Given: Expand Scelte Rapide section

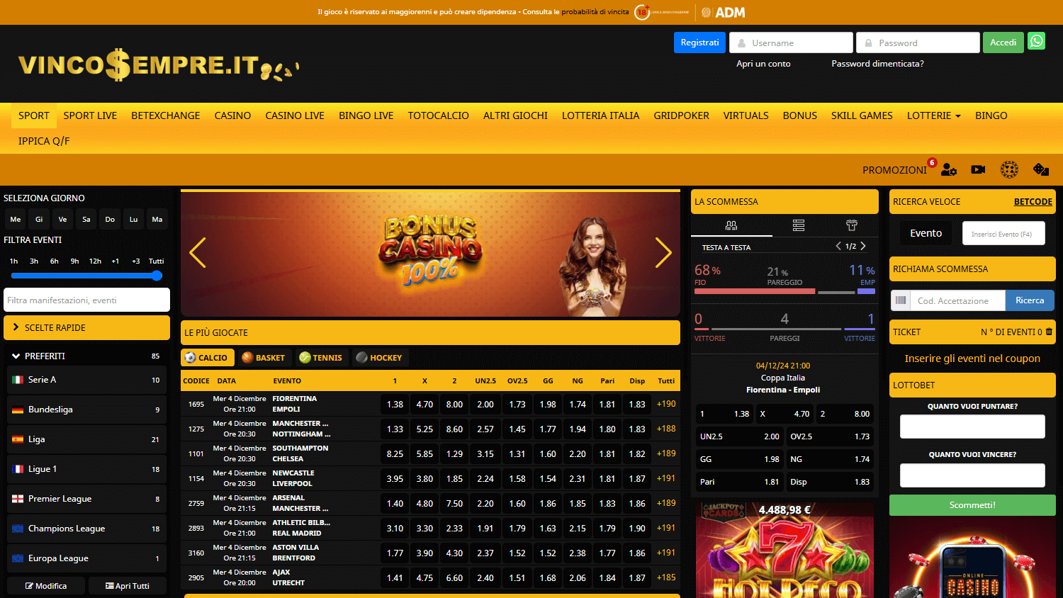Looking at the screenshot, I should click(86, 327).
